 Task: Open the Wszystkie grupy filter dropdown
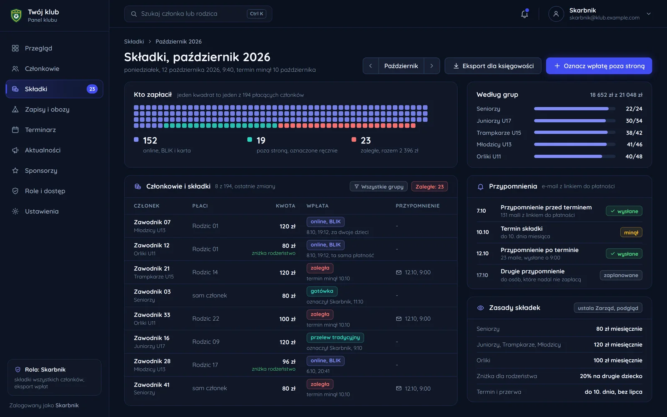[379, 186]
